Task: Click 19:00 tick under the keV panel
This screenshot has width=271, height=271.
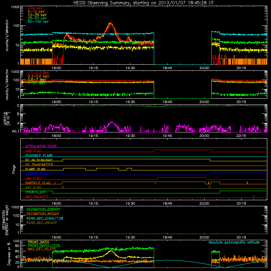Action: pos(56,68)
